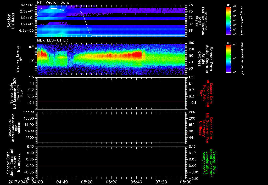Click the MU Scanner +30V Raw Data title

click(x=16, y=93)
